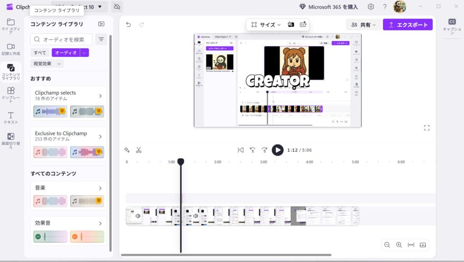Toggle the すべて filter chip

pos(39,52)
